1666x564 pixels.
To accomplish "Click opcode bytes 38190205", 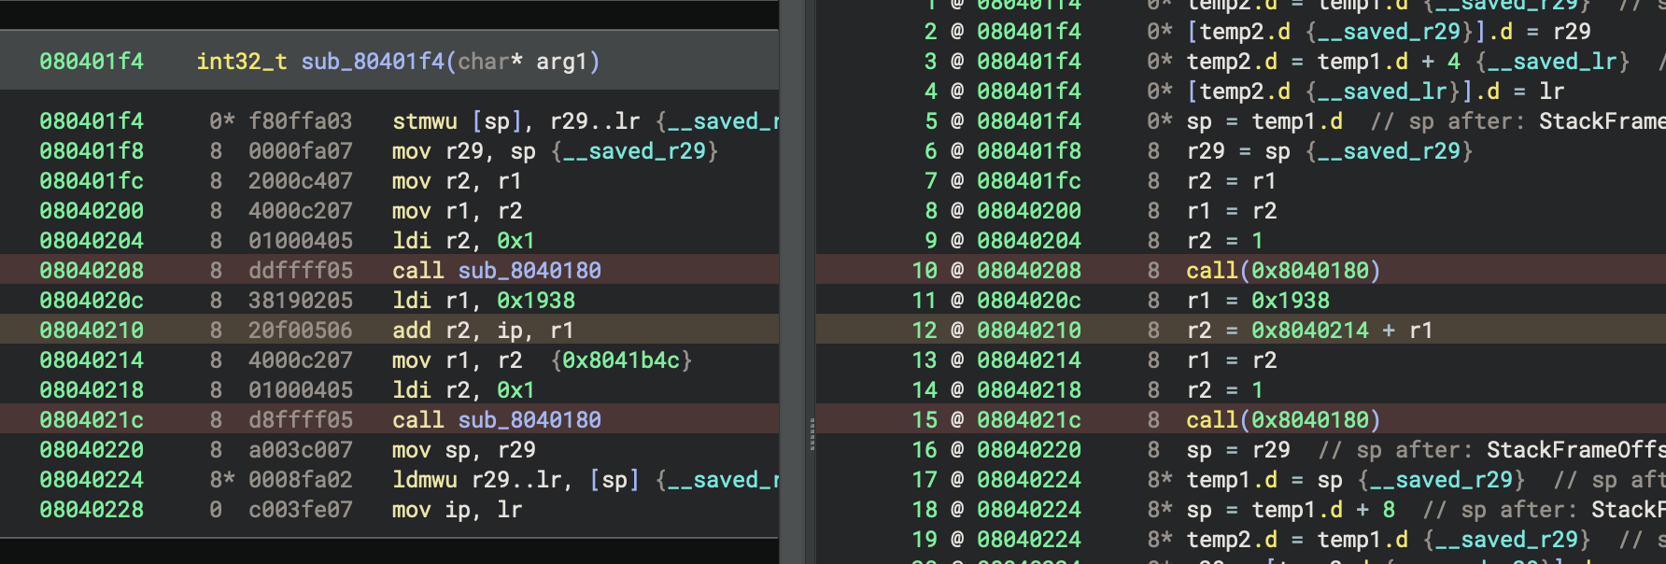I will point(301,301).
